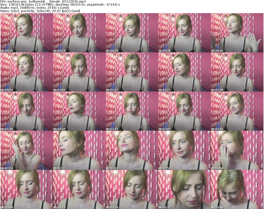The width and height of the screenshot is (264, 209).
Task: Pick the frame at 00:01:49
Action: tap(79, 111)
